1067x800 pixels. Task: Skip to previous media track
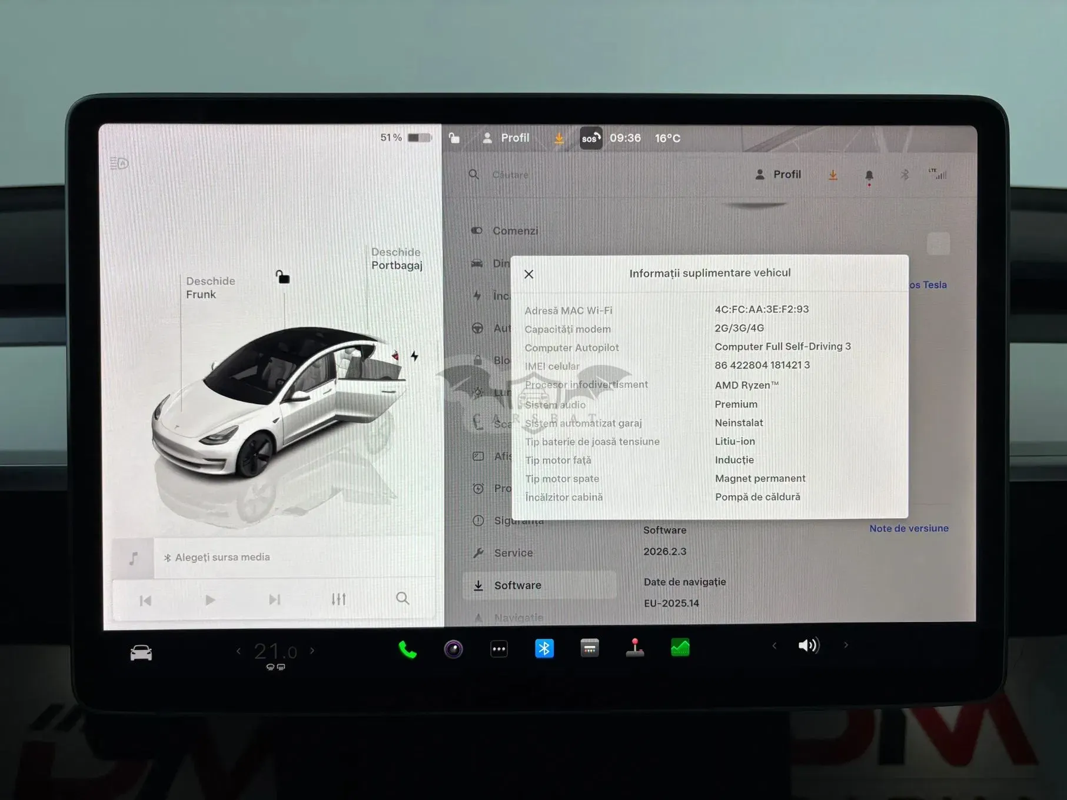145,601
